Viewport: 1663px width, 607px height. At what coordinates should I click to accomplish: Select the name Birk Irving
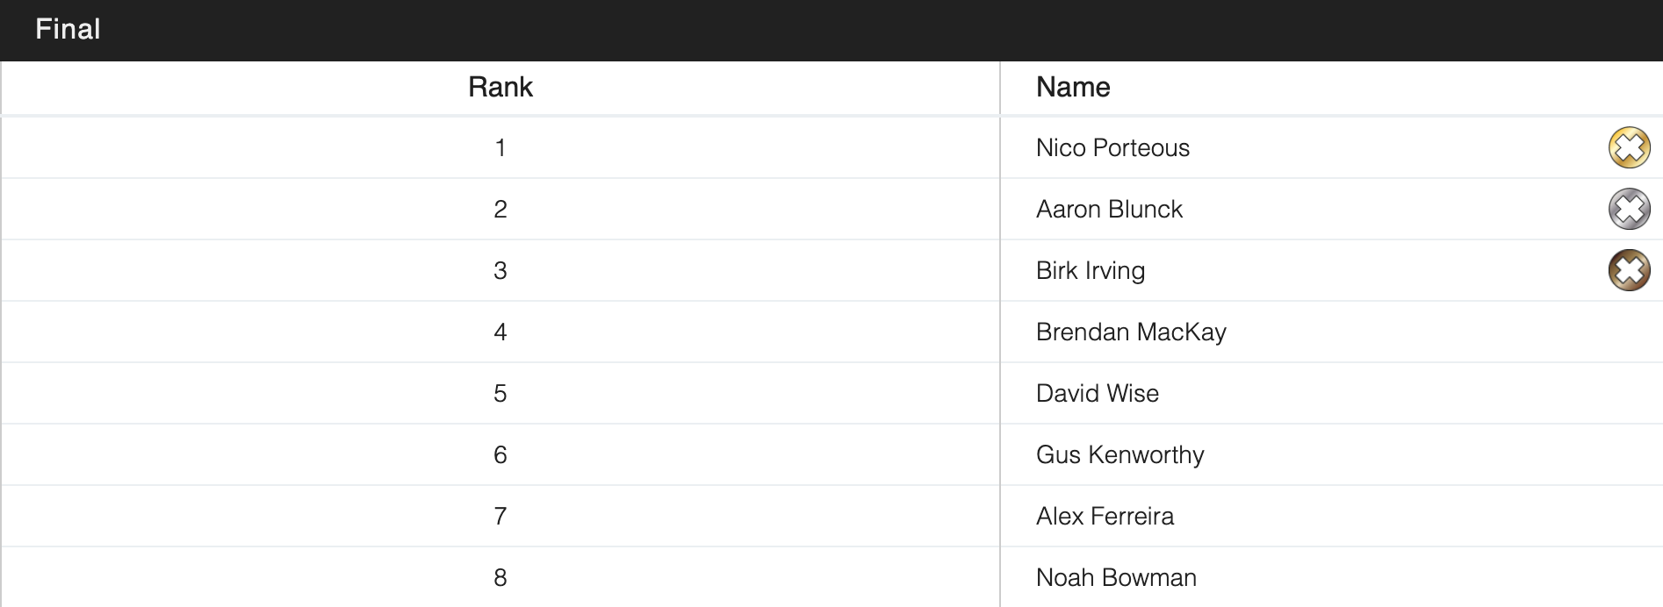pos(1090,270)
